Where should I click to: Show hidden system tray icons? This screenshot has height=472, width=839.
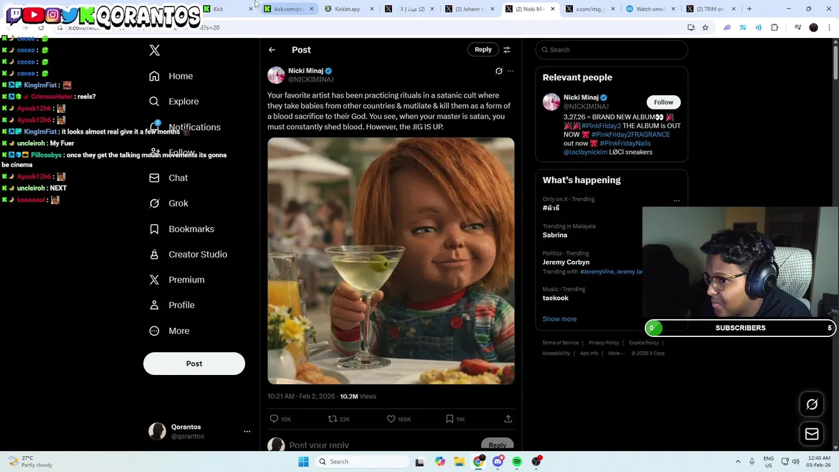coord(738,462)
